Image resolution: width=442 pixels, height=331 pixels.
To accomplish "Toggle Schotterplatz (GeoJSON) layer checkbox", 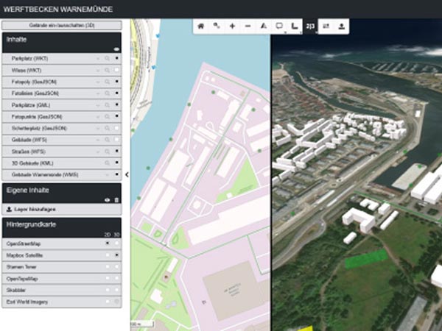I will [x=116, y=127].
